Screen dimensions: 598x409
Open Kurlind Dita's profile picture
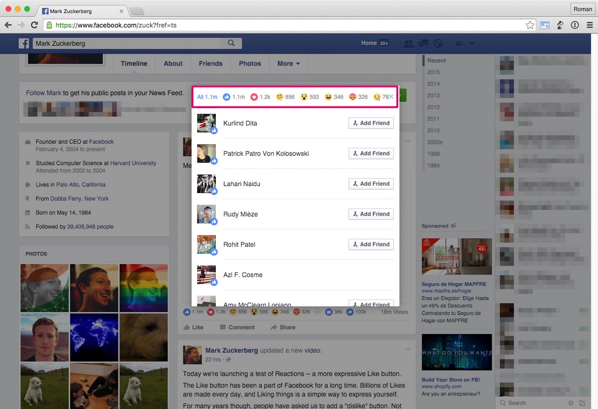[206, 123]
